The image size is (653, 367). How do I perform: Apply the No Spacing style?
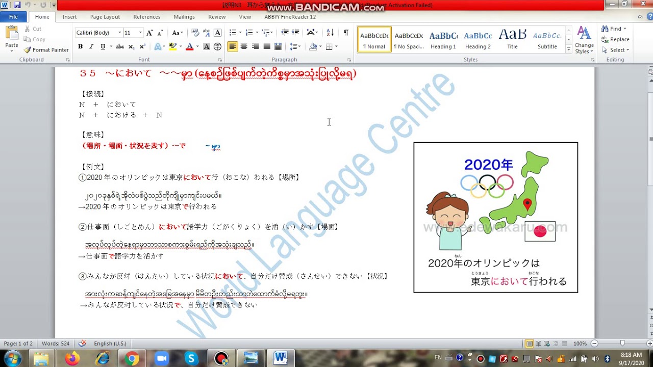tap(409, 40)
